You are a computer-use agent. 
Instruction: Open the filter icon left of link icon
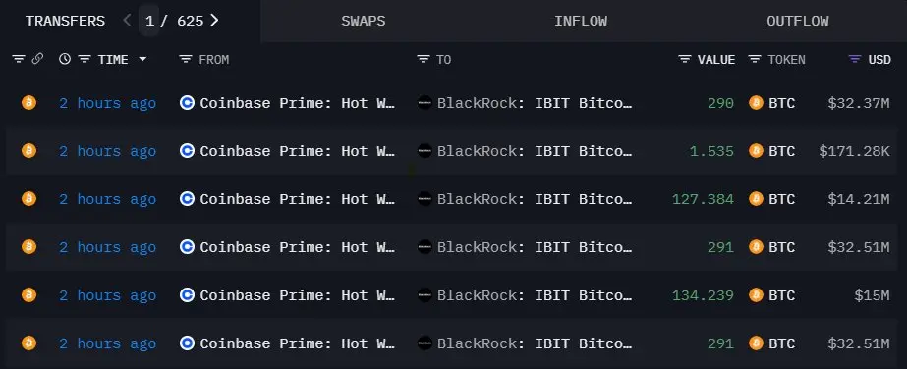pyautogui.click(x=19, y=59)
